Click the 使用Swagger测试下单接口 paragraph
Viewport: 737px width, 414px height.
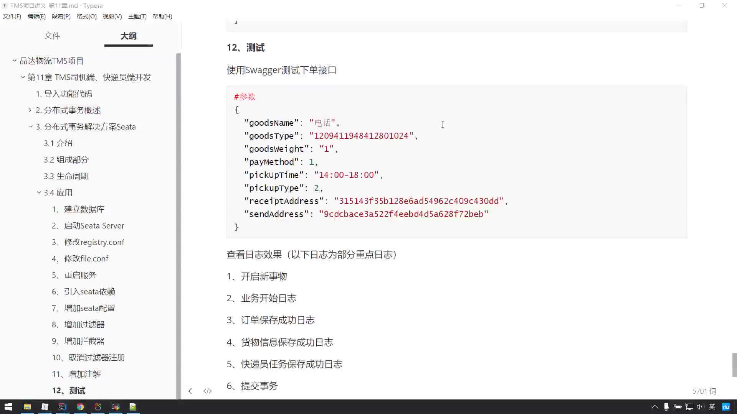click(281, 70)
